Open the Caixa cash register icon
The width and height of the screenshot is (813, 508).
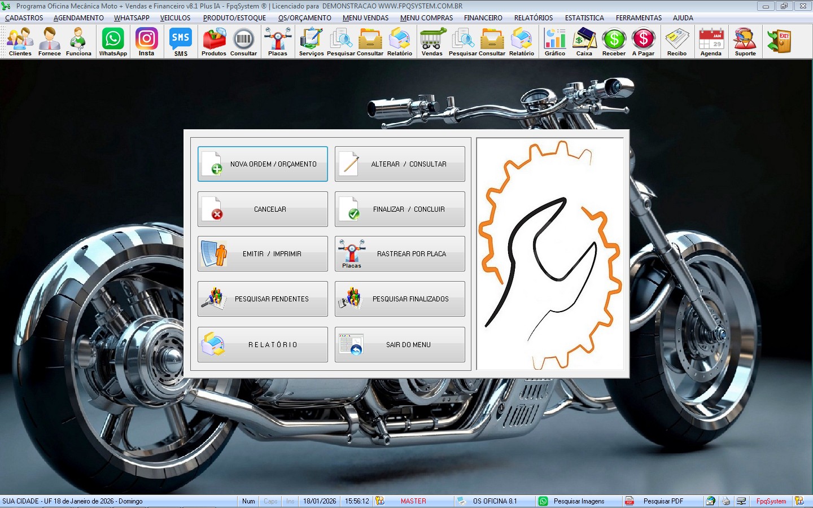pos(584,42)
